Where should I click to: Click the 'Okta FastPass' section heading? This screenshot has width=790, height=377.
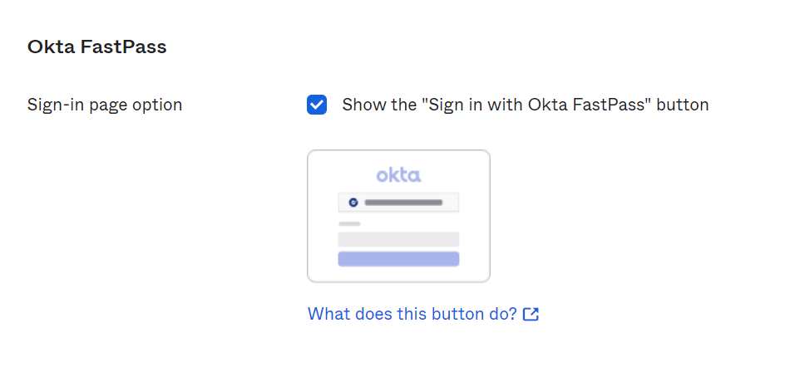coord(97,47)
